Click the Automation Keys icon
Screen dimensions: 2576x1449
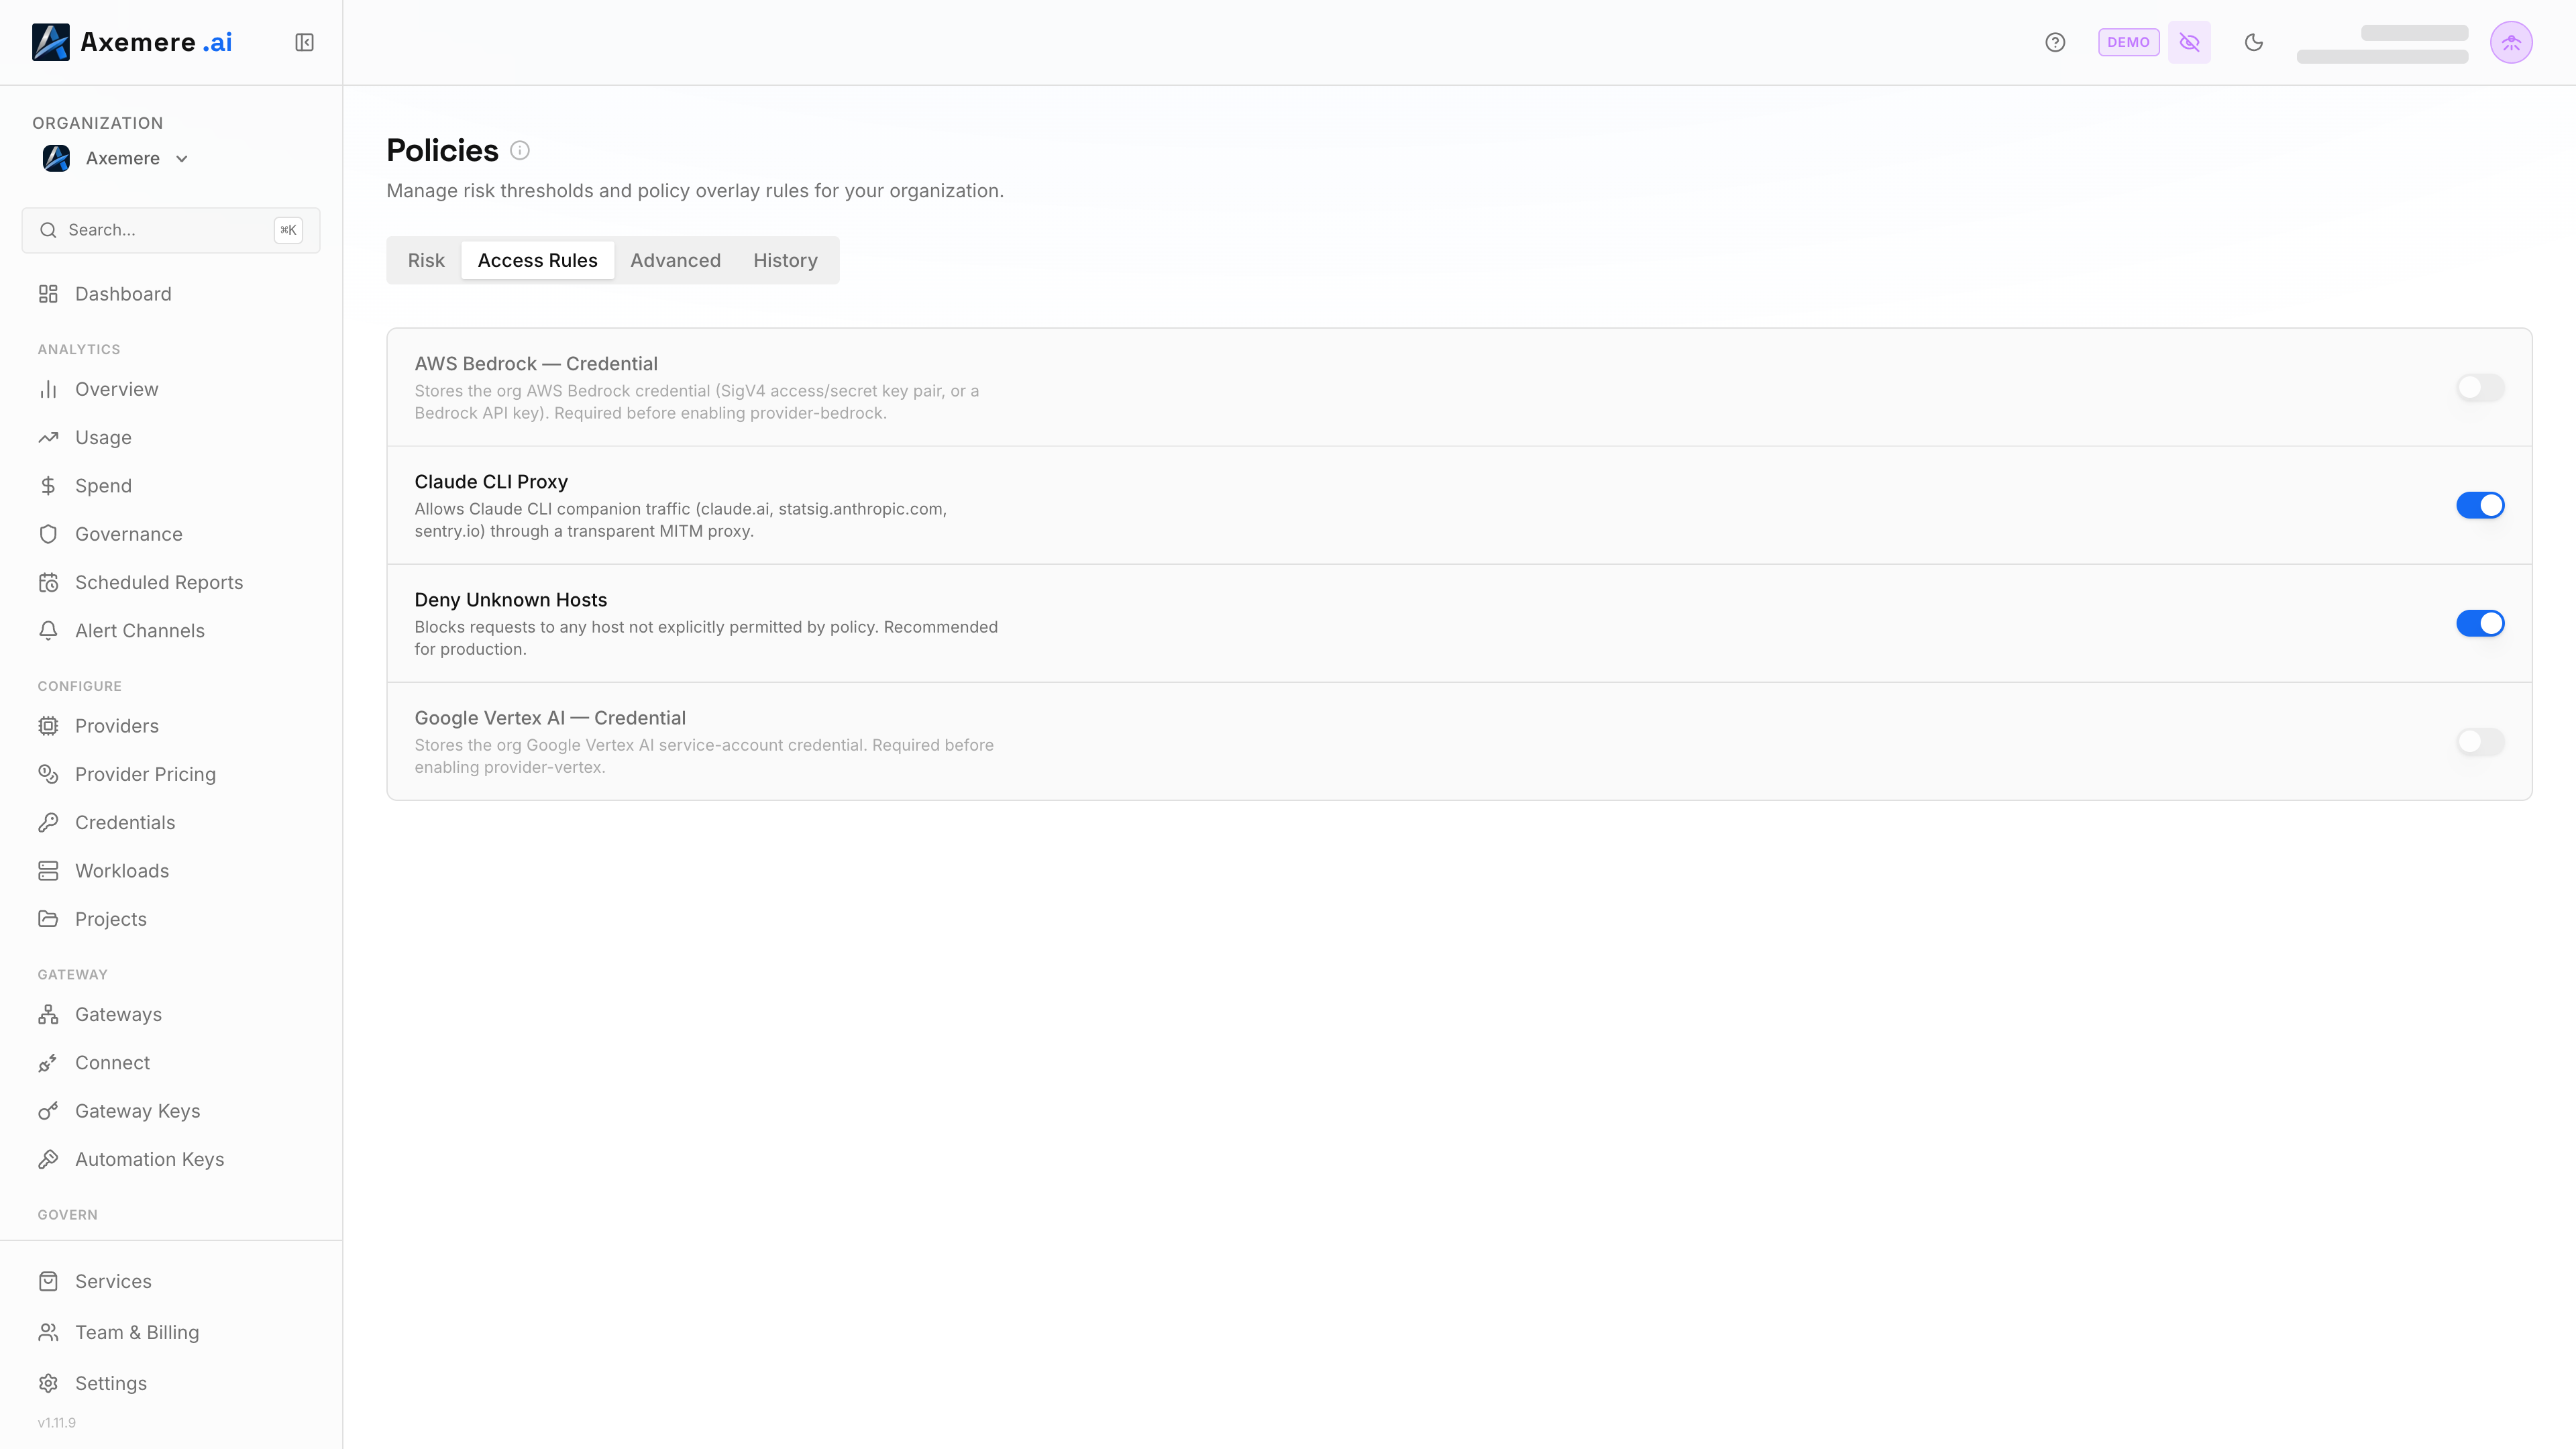tap(48, 1159)
